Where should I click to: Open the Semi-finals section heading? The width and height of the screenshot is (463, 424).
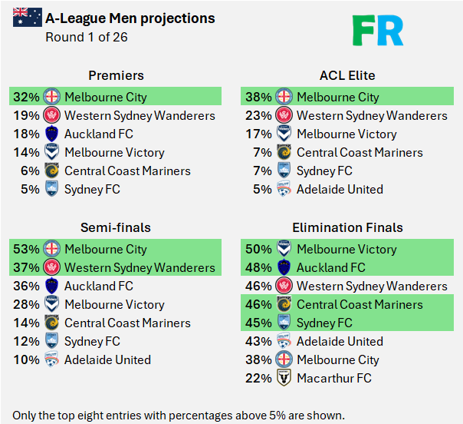(x=116, y=227)
